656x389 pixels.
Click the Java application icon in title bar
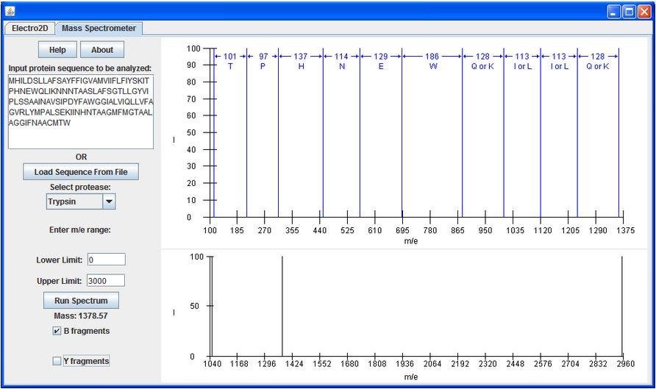pos(10,12)
